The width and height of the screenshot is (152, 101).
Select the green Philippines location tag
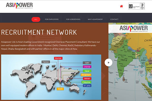(x=86, y=82)
